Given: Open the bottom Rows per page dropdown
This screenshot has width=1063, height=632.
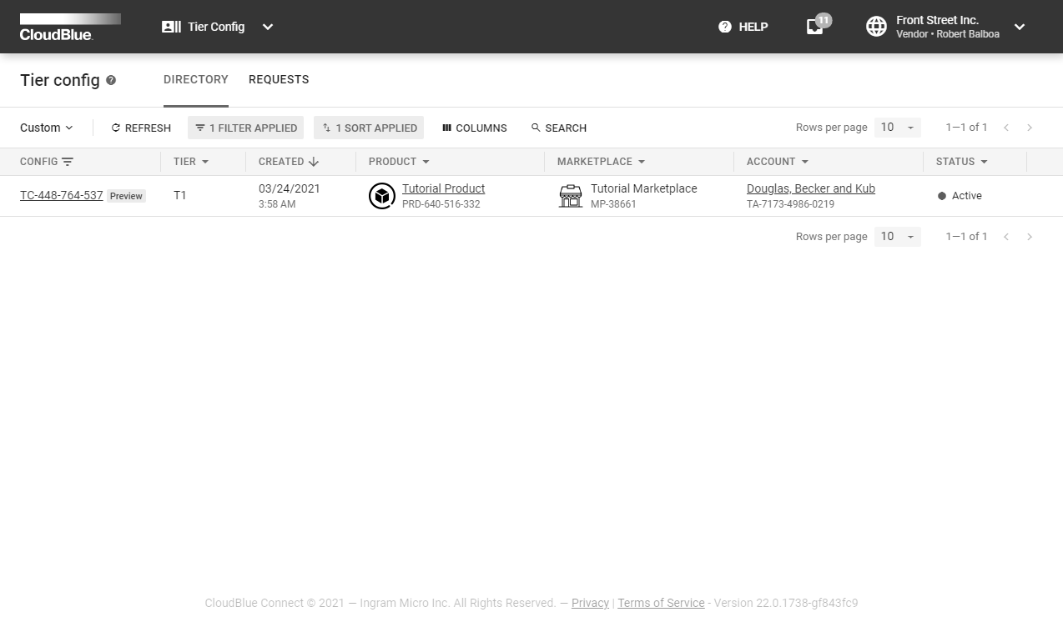Looking at the screenshot, I should pos(898,236).
